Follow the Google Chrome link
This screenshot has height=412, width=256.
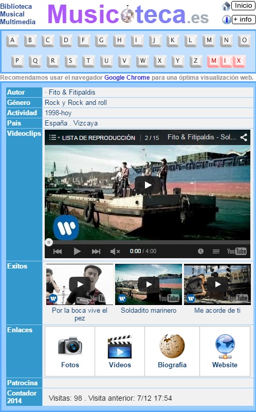coord(127,78)
